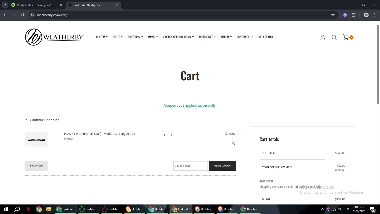Click the unit price $69.00
The height and width of the screenshot is (214, 380).
tap(68, 139)
